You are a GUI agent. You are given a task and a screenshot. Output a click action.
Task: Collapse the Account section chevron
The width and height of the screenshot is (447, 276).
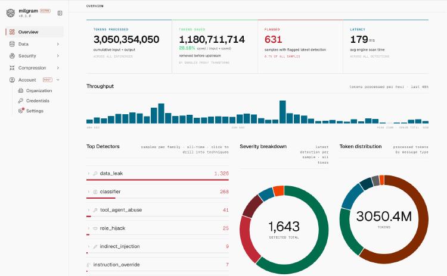[x=58, y=80]
